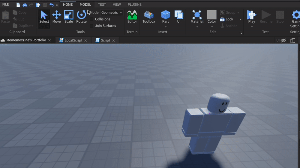Open the Material picker

click(x=197, y=16)
